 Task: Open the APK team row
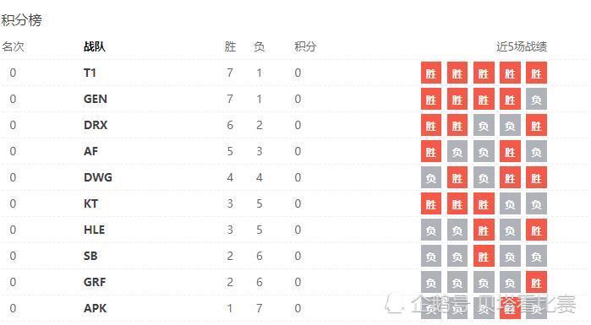click(x=294, y=308)
